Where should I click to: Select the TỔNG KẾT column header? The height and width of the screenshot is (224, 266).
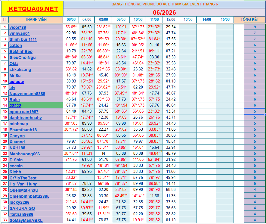coord(249,20)
